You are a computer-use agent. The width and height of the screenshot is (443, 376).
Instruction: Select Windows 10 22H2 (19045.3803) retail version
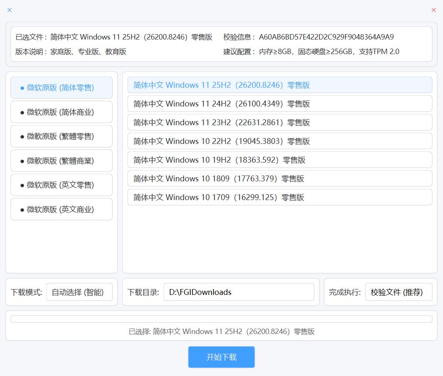point(279,141)
